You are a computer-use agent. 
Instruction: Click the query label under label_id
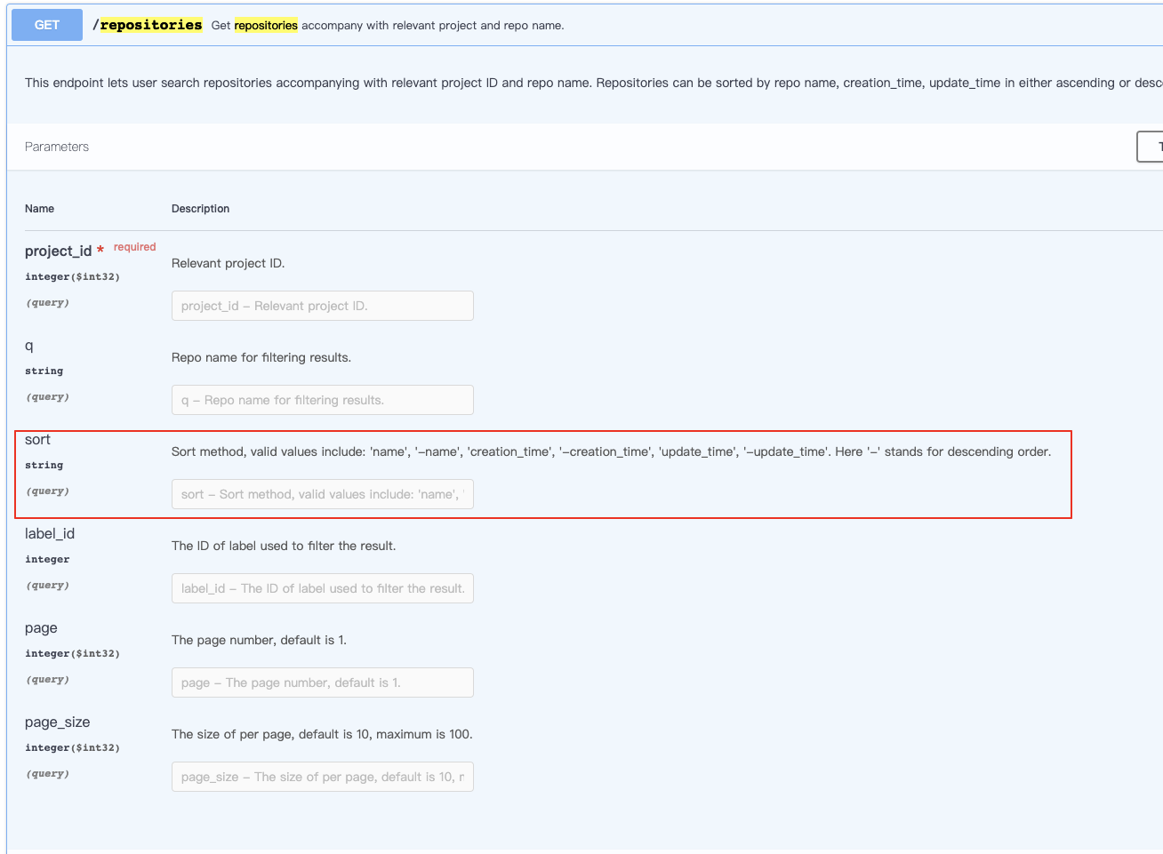(47, 584)
